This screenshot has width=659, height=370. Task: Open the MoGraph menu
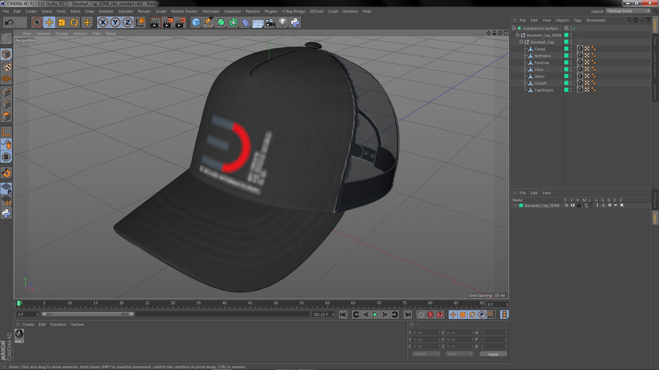pyautogui.click(x=210, y=11)
